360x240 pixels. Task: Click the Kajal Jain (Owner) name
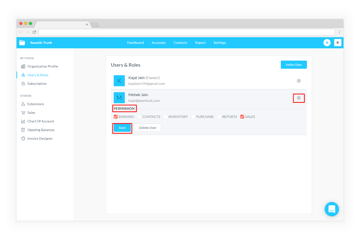144,78
